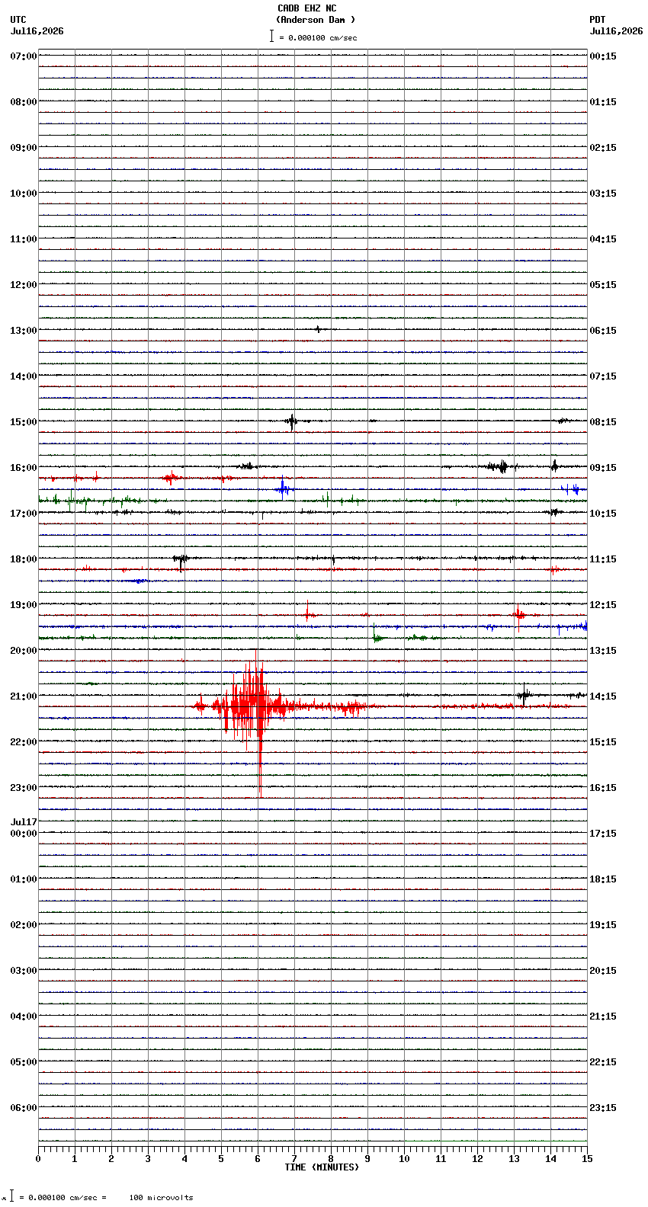
Task: Click the '13:00' UTC time label
Action: [23, 331]
